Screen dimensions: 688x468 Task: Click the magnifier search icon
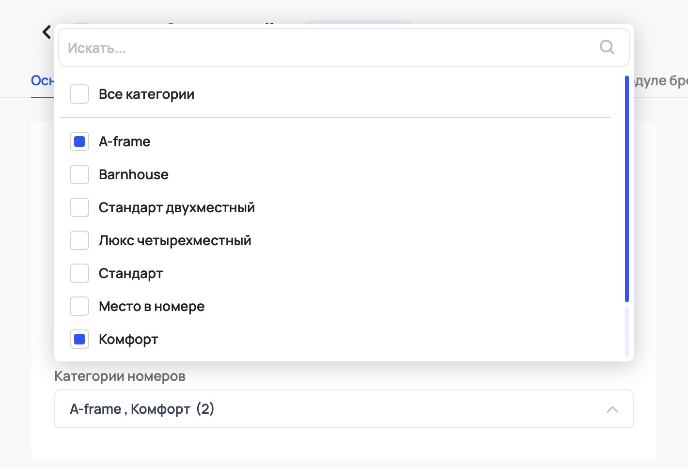pos(607,47)
